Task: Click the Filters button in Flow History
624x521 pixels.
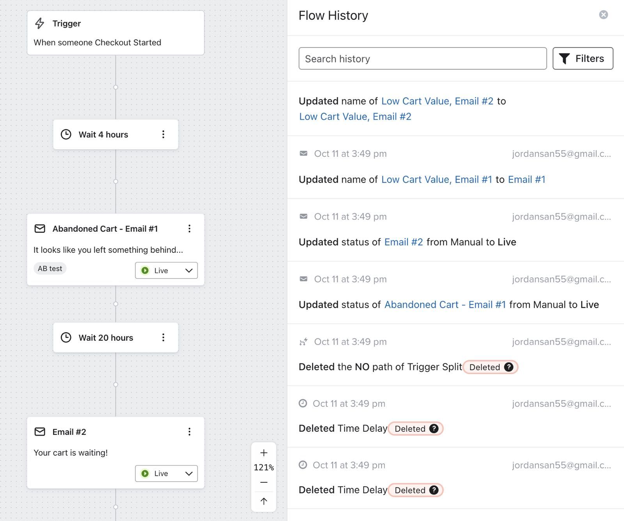Action: point(583,58)
